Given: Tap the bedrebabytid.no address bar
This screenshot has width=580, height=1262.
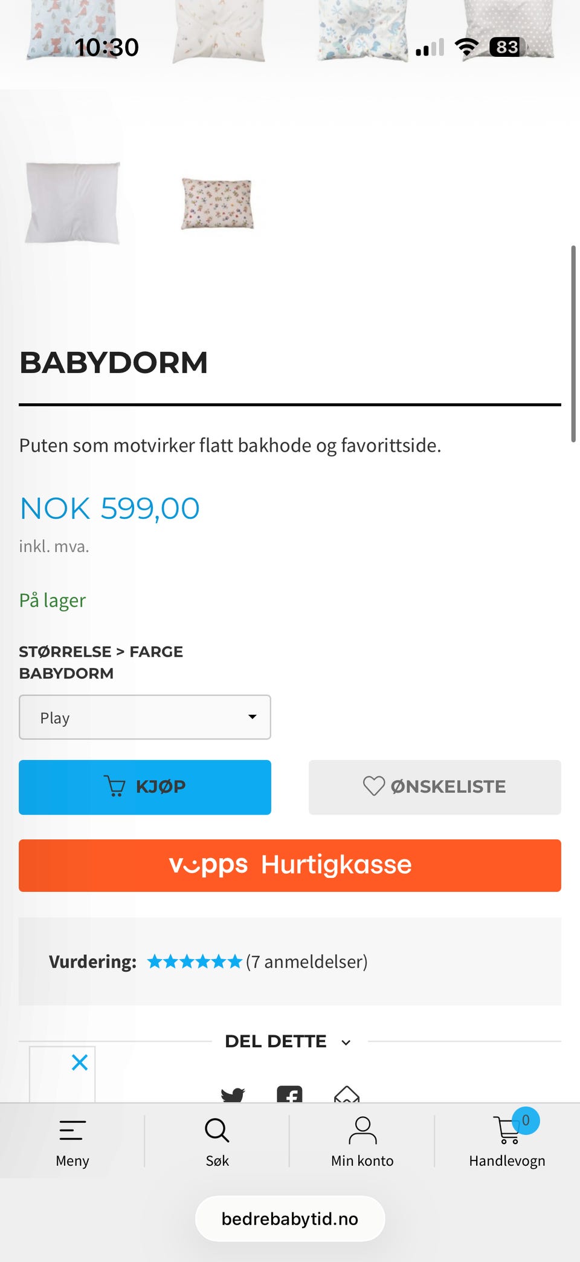Looking at the screenshot, I should tap(290, 1218).
